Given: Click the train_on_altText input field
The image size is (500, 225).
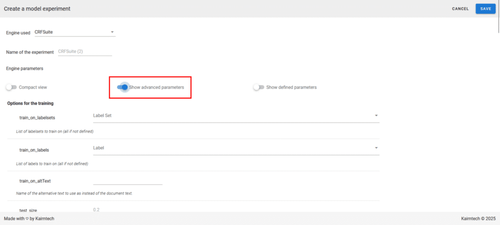Looking at the screenshot, I should tap(127, 180).
